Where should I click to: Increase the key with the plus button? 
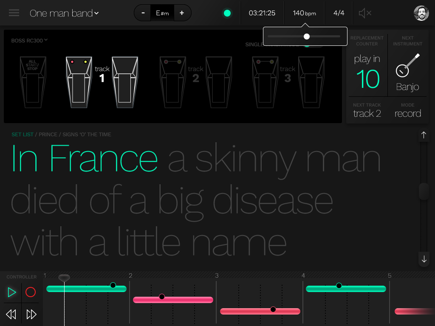(182, 13)
